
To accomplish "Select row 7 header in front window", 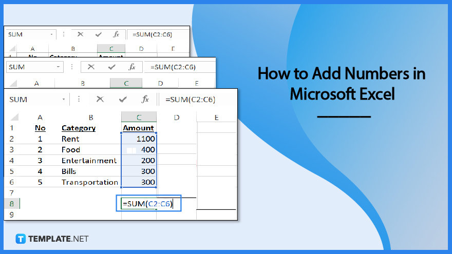I will (x=11, y=192).
